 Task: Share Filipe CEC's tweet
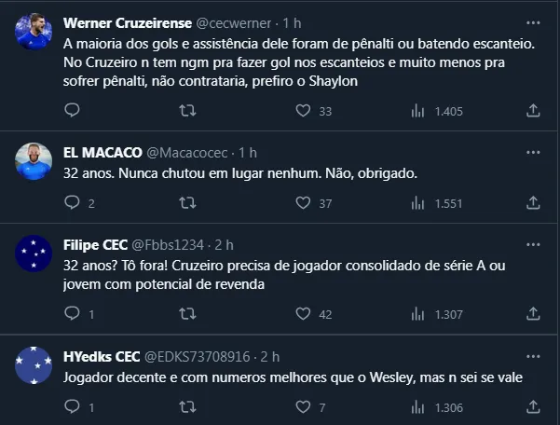point(533,314)
